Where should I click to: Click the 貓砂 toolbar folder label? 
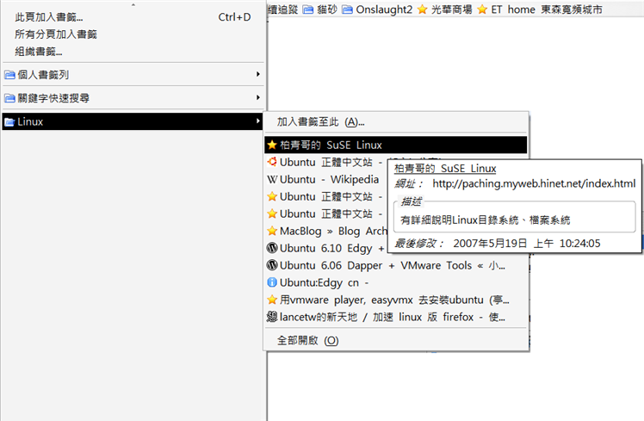tap(327, 9)
